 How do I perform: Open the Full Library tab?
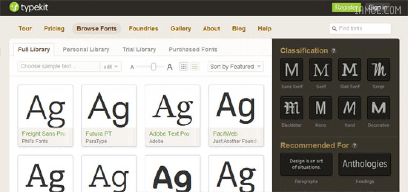(34, 50)
